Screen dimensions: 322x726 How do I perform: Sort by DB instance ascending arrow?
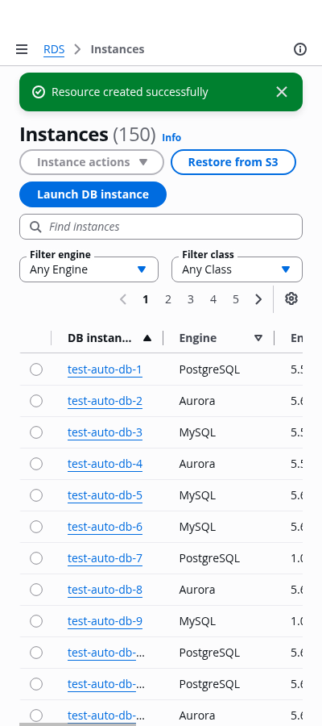[147, 338]
